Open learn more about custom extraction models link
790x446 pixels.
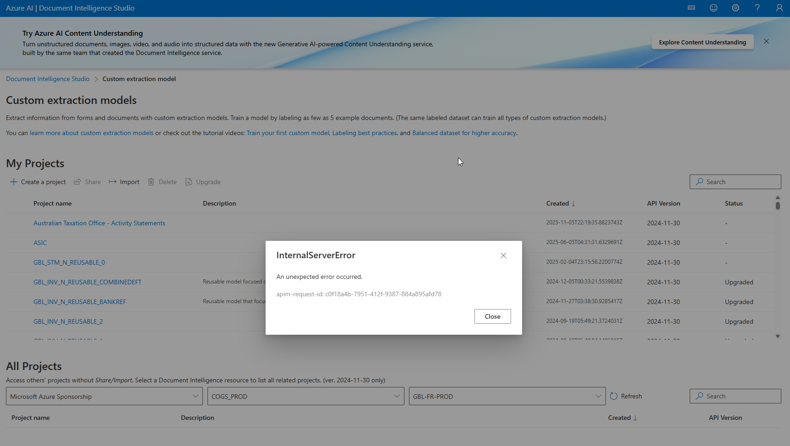(92, 133)
